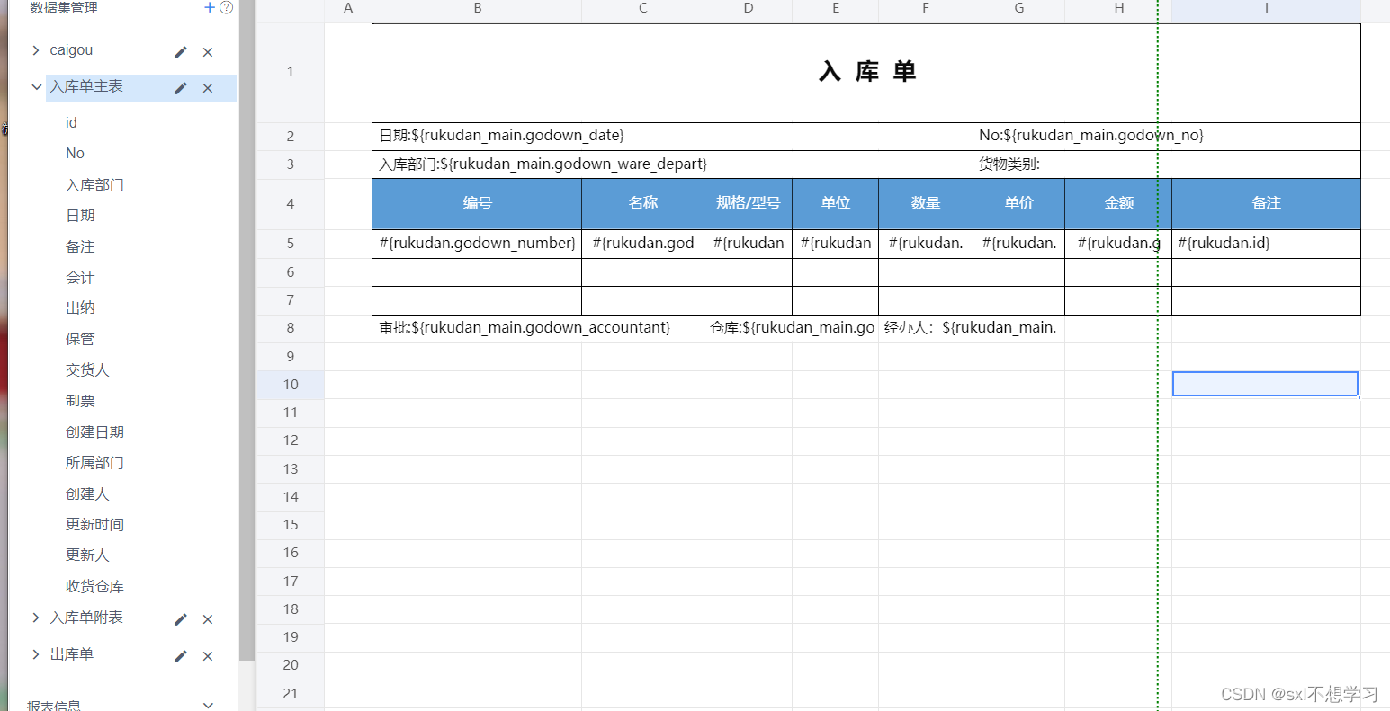Viewport: 1390px width, 711px height.
Task: Delete the 出库单 dataset
Action: click(x=208, y=656)
